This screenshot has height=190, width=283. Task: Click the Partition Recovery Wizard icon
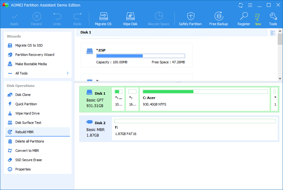[x=10, y=55]
